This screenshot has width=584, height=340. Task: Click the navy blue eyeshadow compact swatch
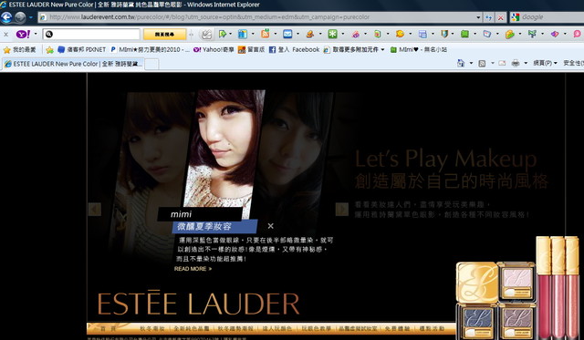[476, 323]
